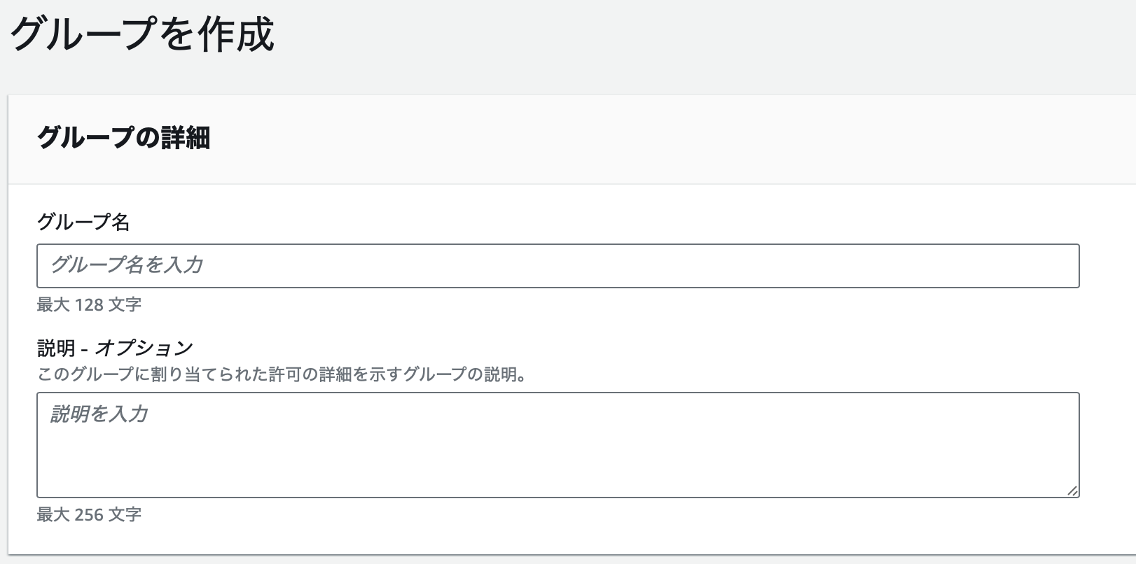
Task: Click the placeholder 説明を入力
Action: (x=98, y=413)
